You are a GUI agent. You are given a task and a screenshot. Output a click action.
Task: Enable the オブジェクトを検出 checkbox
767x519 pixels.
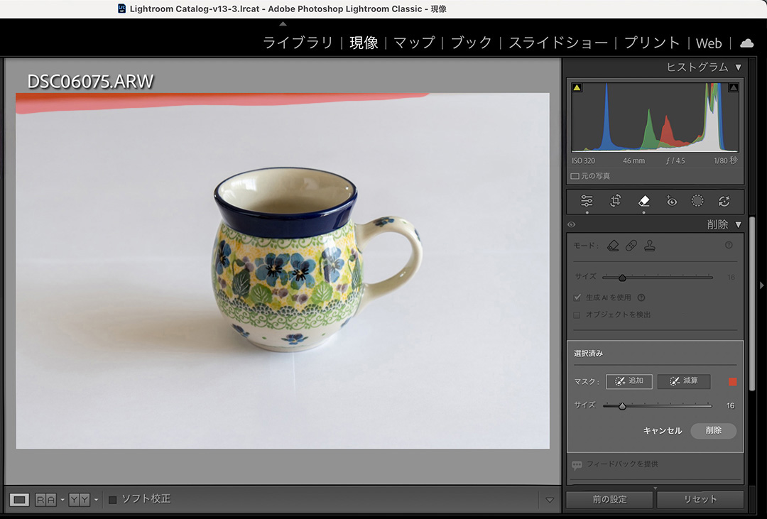tap(577, 315)
